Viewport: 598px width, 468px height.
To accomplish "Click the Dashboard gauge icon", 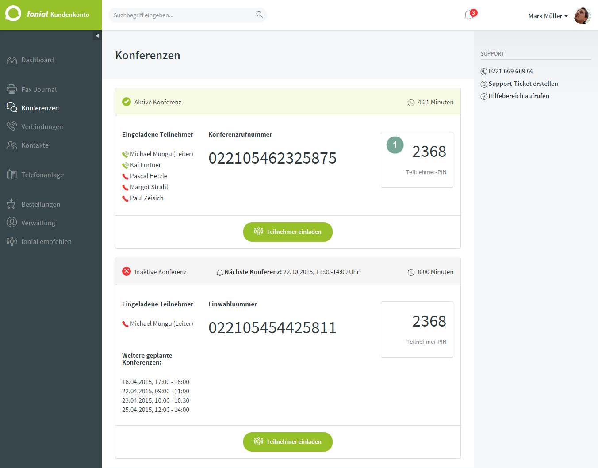I will point(12,60).
